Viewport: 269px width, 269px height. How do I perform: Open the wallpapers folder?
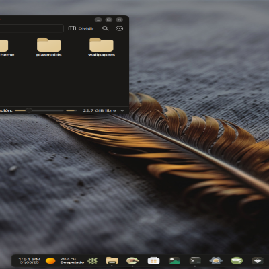coord(102,47)
